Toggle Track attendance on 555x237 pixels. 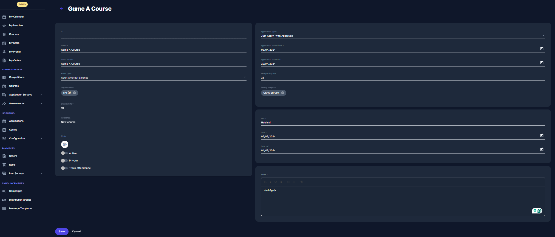[64, 168]
